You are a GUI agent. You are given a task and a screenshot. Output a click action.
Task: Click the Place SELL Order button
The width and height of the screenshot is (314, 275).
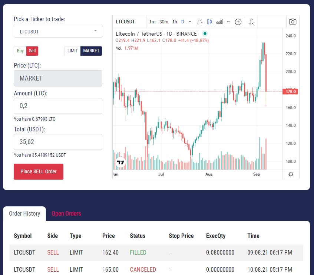click(x=39, y=171)
